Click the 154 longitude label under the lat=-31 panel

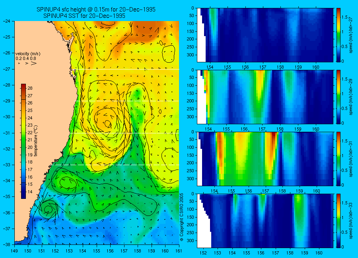tap(214, 191)
